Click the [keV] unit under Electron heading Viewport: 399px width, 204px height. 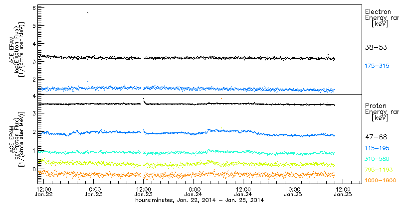380,24
